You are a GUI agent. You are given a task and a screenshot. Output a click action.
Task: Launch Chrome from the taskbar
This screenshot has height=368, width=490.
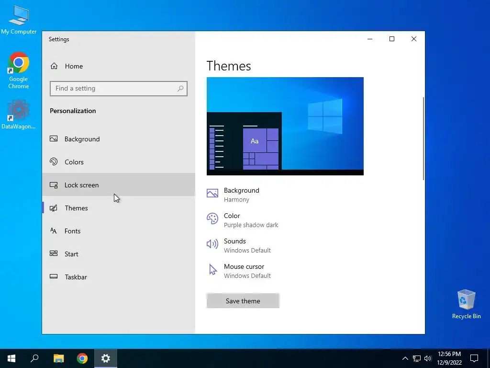pos(82,358)
